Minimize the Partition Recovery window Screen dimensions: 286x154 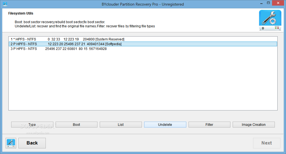pos(261,3)
